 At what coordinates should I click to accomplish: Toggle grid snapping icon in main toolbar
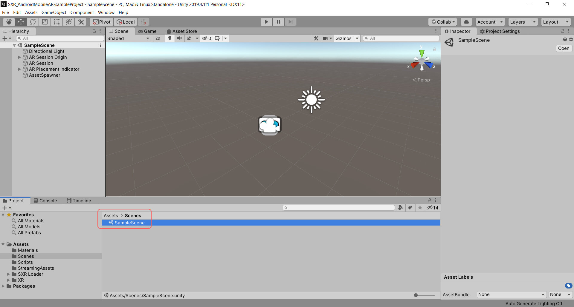[x=143, y=22]
